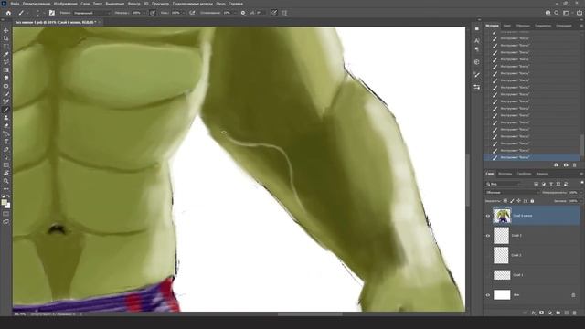The width and height of the screenshot is (585, 329).
Task: Select the Type (T) tool
Action: 6,142
